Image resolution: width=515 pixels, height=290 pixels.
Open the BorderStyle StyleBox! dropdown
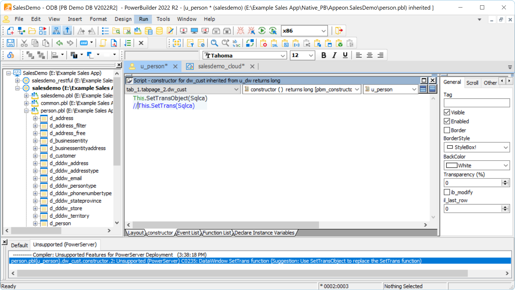(506, 147)
